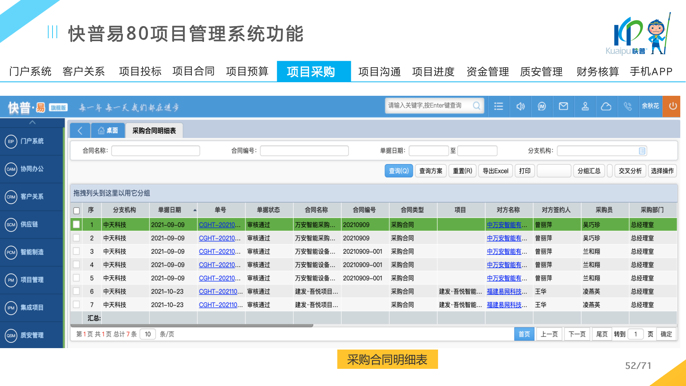Check the row 6 checkbox
Screen dimensions: 686x386
pyautogui.click(x=76, y=291)
